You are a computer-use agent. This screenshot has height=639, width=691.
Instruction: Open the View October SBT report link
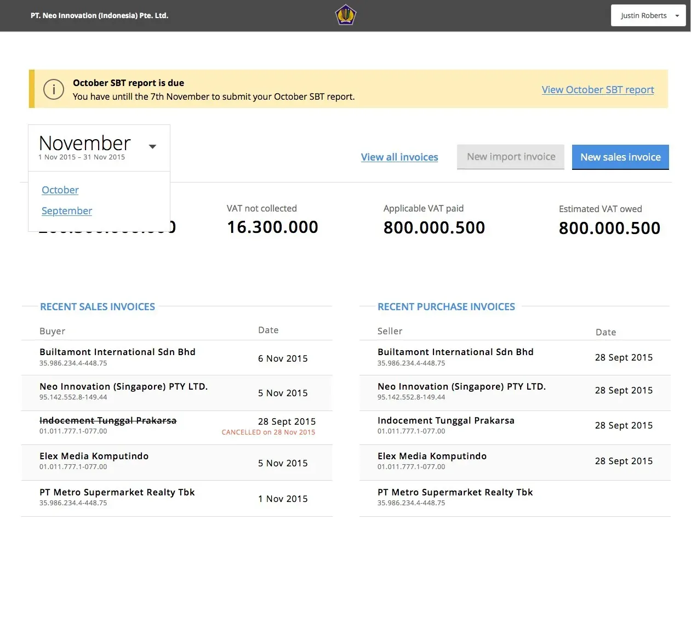tap(598, 90)
